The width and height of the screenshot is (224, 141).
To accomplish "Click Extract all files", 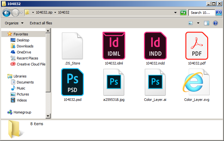I will [x=41, y=23].
